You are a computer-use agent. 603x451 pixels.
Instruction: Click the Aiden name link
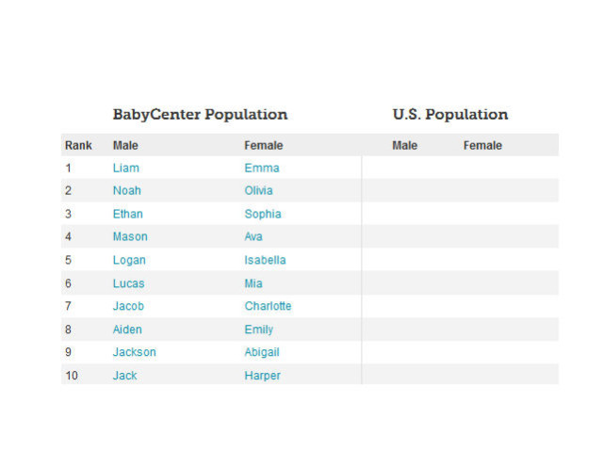click(x=127, y=330)
